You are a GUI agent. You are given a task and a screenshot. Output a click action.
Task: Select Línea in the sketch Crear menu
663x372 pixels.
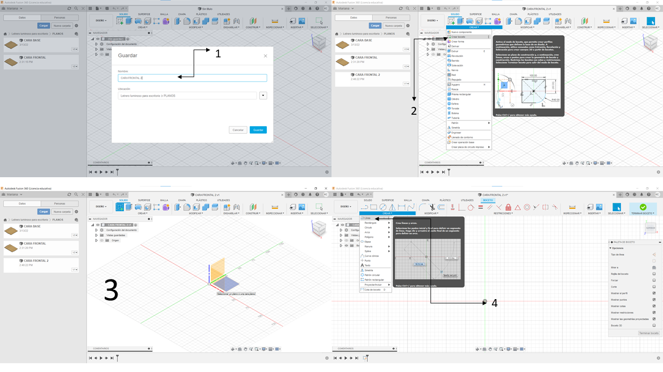point(375,218)
